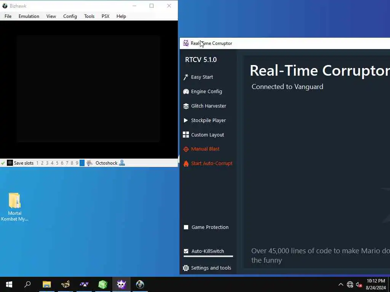Maximize the Bizhawk window
The height and width of the screenshot is (292, 390).
coord(152,6)
